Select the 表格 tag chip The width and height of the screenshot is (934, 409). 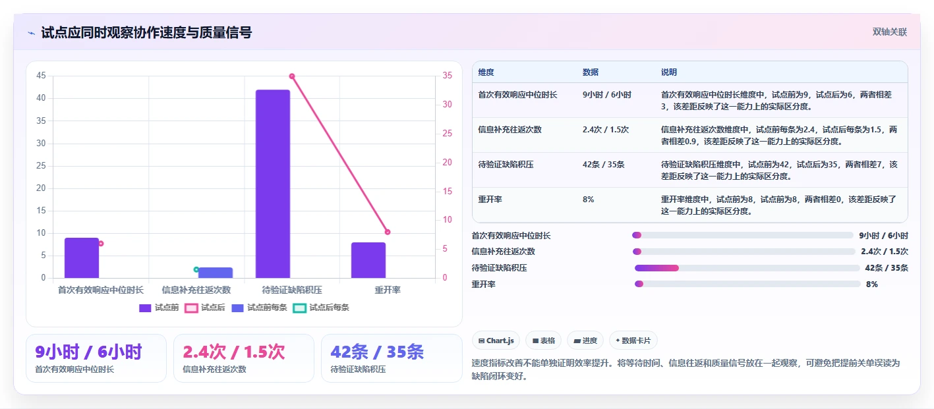tap(543, 341)
